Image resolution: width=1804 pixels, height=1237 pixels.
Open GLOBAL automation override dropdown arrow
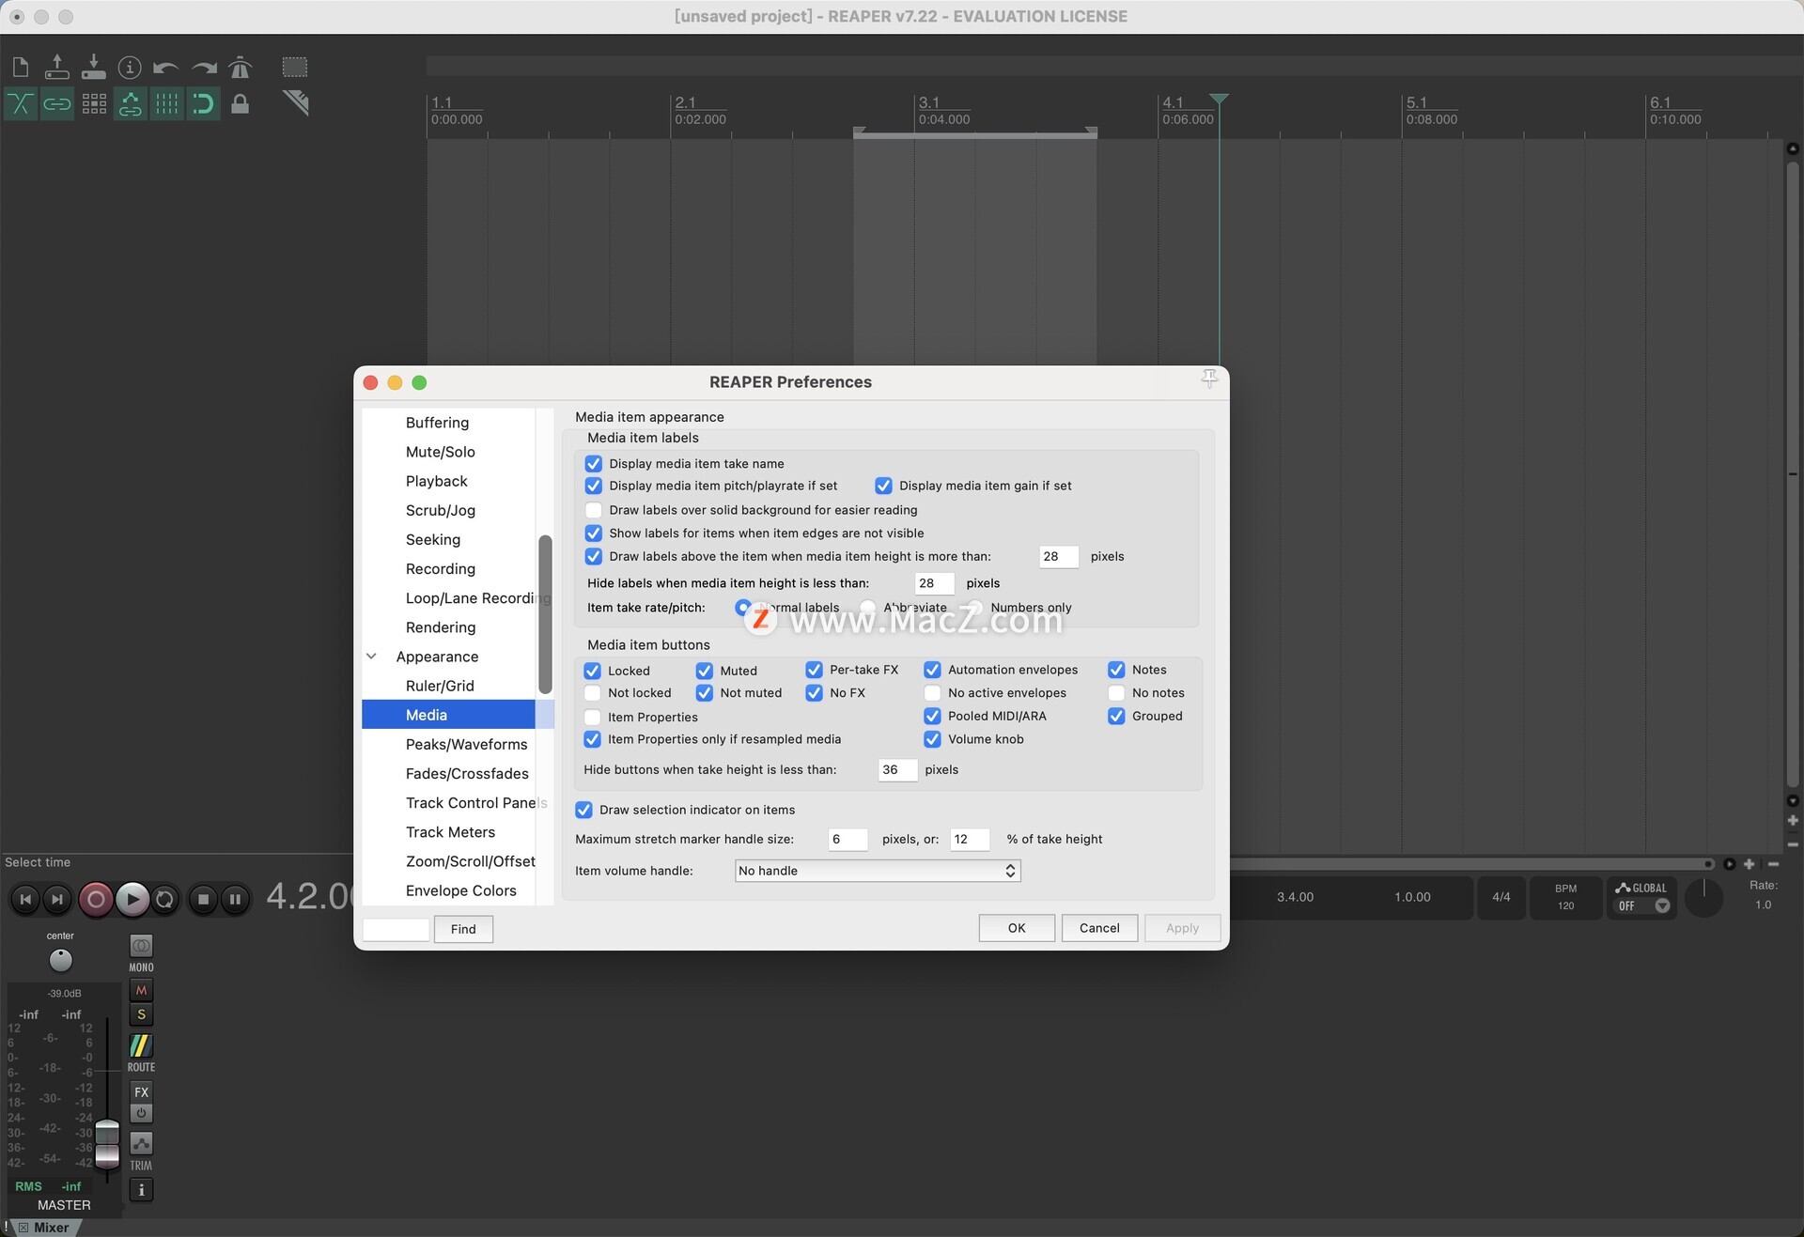tap(1662, 906)
